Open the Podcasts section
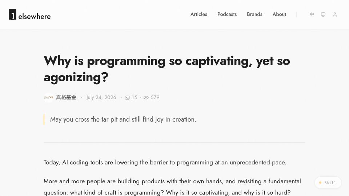 pos(227,14)
